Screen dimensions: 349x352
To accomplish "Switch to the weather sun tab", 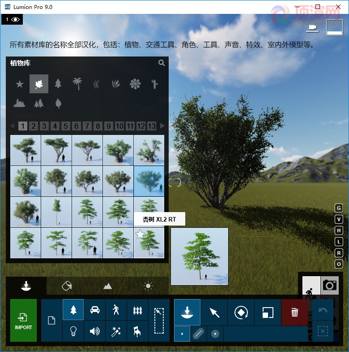I will [x=148, y=286].
